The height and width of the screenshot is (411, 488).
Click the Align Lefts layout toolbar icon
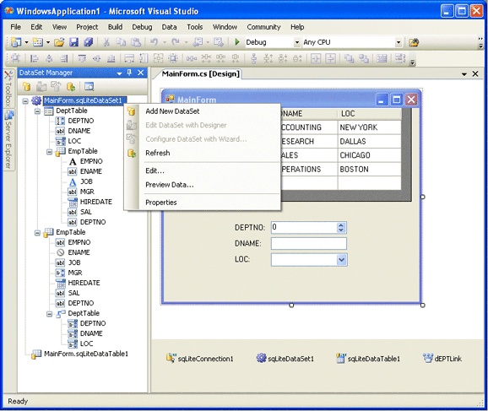[x=35, y=58]
